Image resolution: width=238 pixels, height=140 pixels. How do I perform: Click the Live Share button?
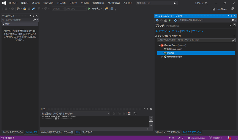pos(220,9)
